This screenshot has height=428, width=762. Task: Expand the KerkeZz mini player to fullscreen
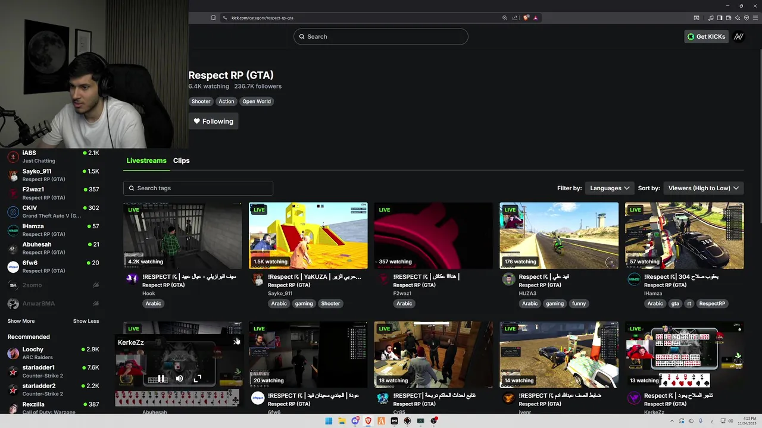[x=198, y=378]
